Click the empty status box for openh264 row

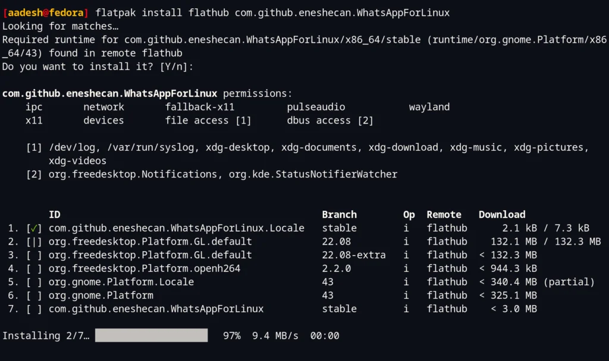(34, 269)
